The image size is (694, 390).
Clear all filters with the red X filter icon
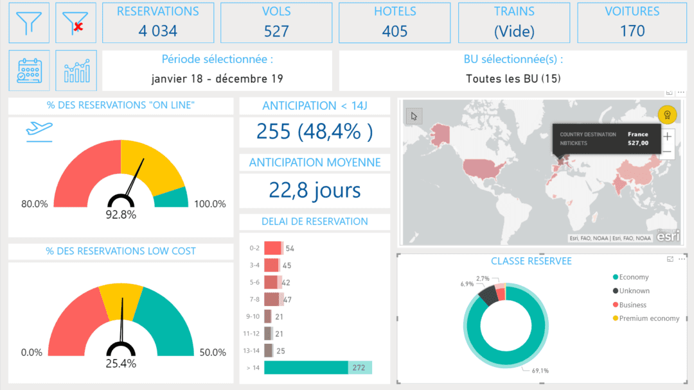coord(75,22)
